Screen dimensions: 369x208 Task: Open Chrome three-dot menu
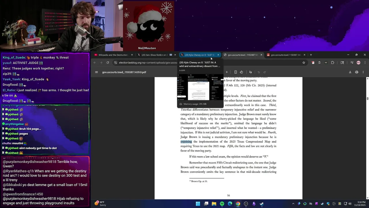pyautogui.click(x=365, y=63)
